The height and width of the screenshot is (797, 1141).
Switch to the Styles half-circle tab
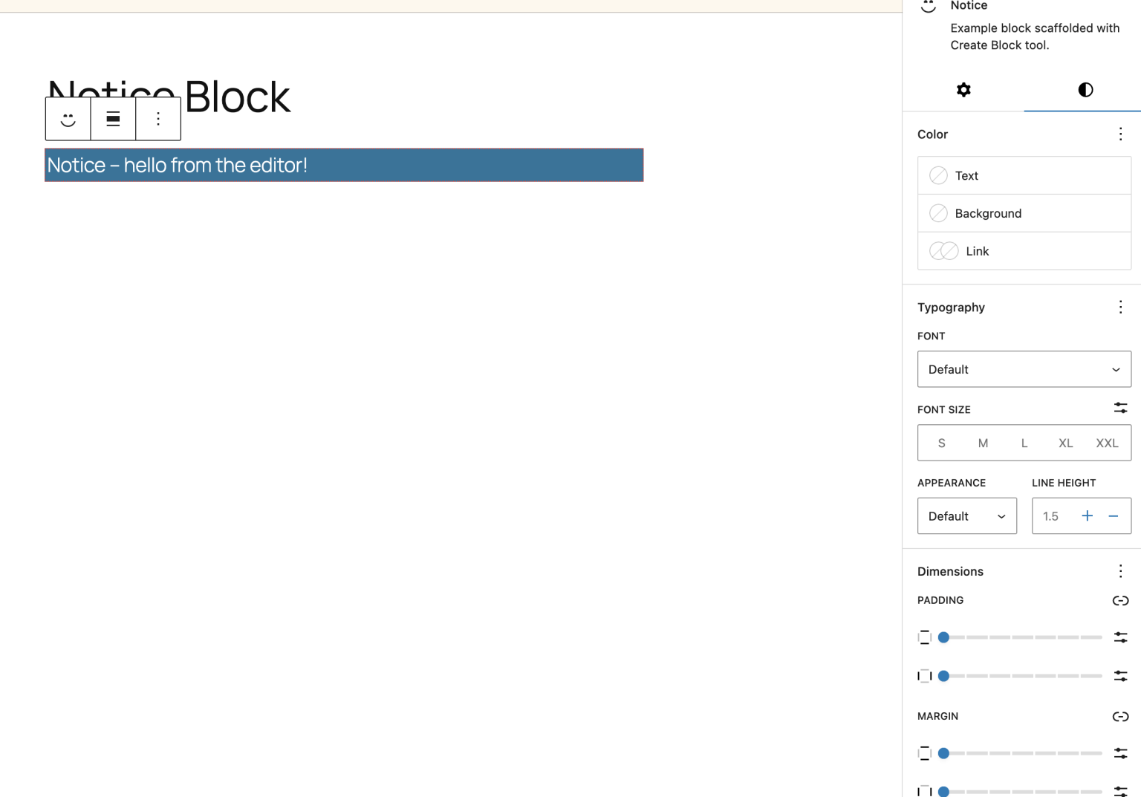click(1085, 90)
